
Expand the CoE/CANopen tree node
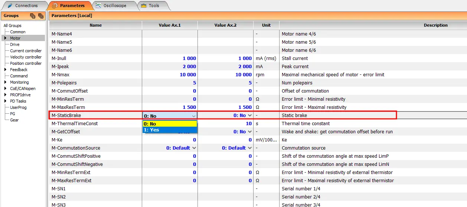(5, 89)
